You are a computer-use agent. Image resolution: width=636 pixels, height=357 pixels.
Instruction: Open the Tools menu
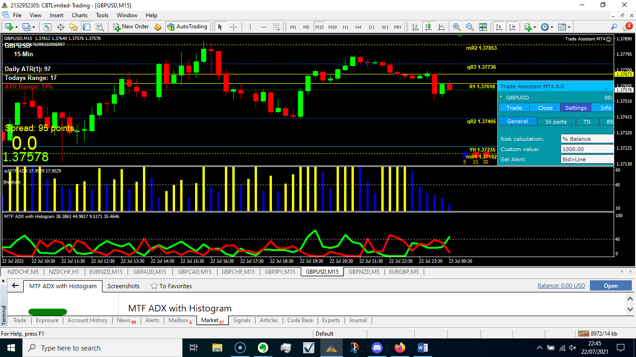[x=102, y=15]
